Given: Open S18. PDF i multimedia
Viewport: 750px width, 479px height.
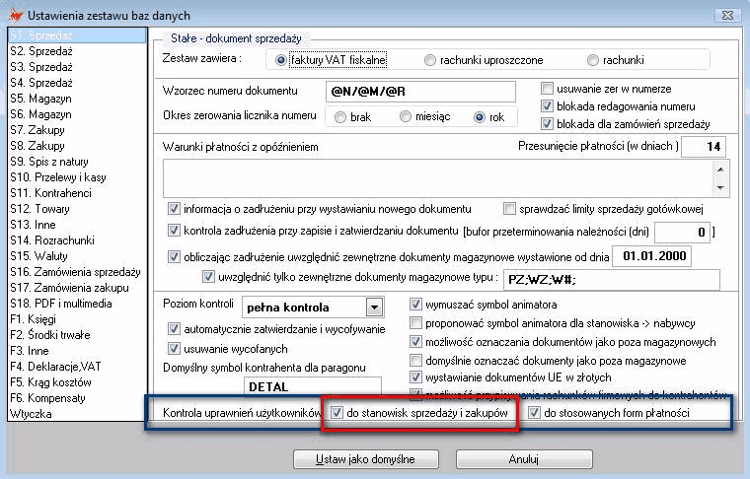Looking at the screenshot, I should 78,304.
